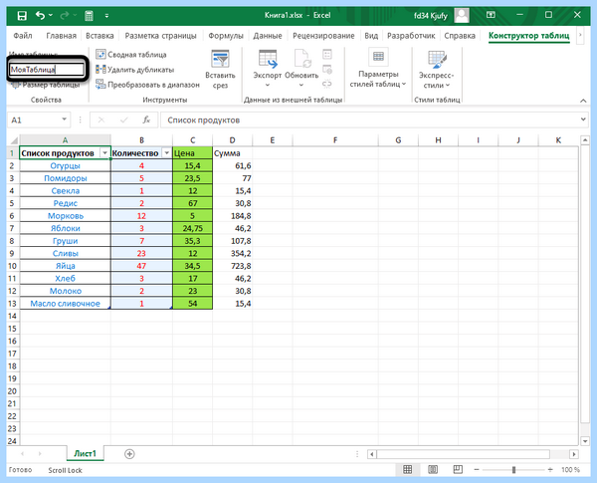The height and width of the screenshot is (483, 597).
Task: Undo the last action
Action: pos(40,15)
